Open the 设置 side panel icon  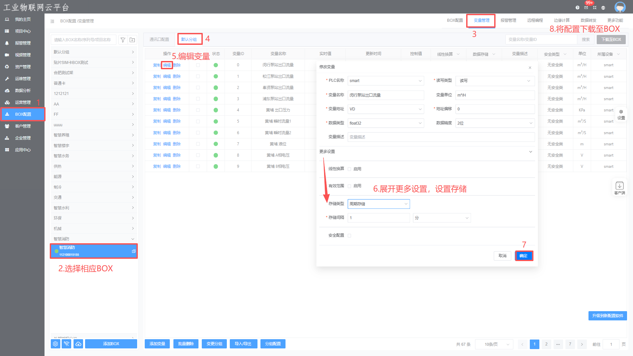tap(621, 114)
